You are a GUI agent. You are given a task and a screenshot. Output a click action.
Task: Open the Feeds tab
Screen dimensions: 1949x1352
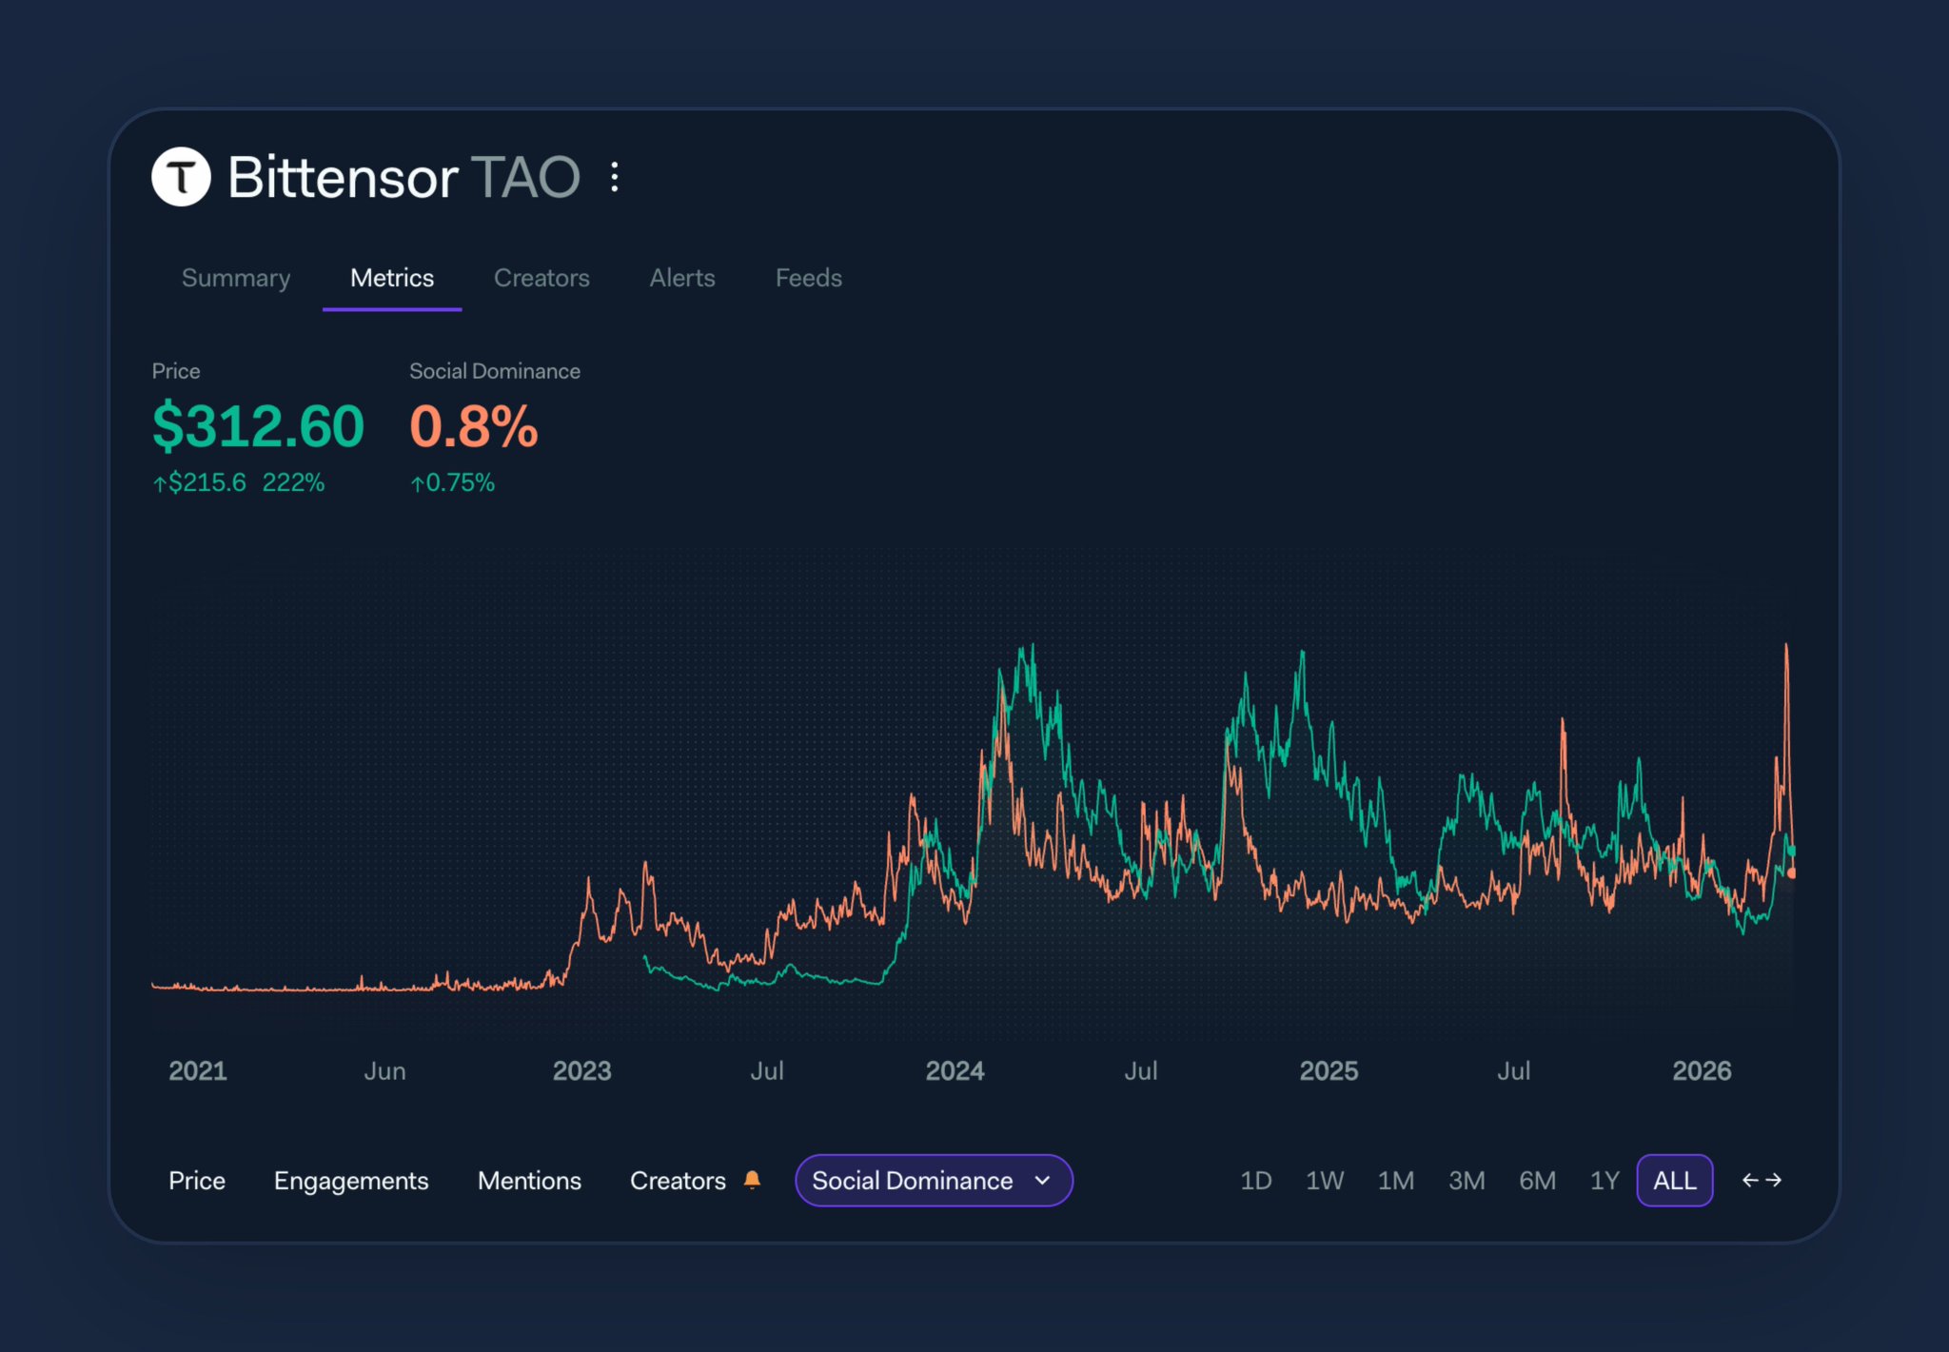click(x=808, y=278)
